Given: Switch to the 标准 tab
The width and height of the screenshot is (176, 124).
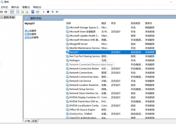Looking at the screenshot, I should (x=35, y=121).
